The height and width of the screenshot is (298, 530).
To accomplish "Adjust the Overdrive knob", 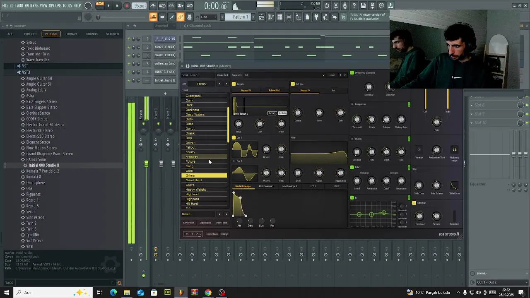I will [369, 87].
